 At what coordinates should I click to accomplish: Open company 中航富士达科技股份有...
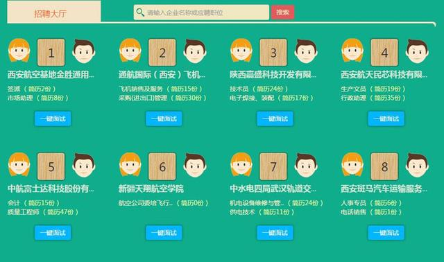pos(51,189)
